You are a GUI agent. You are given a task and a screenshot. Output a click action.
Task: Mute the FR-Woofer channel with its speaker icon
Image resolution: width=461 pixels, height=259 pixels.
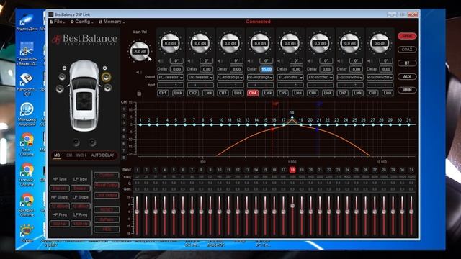pyautogui.click(x=310, y=61)
